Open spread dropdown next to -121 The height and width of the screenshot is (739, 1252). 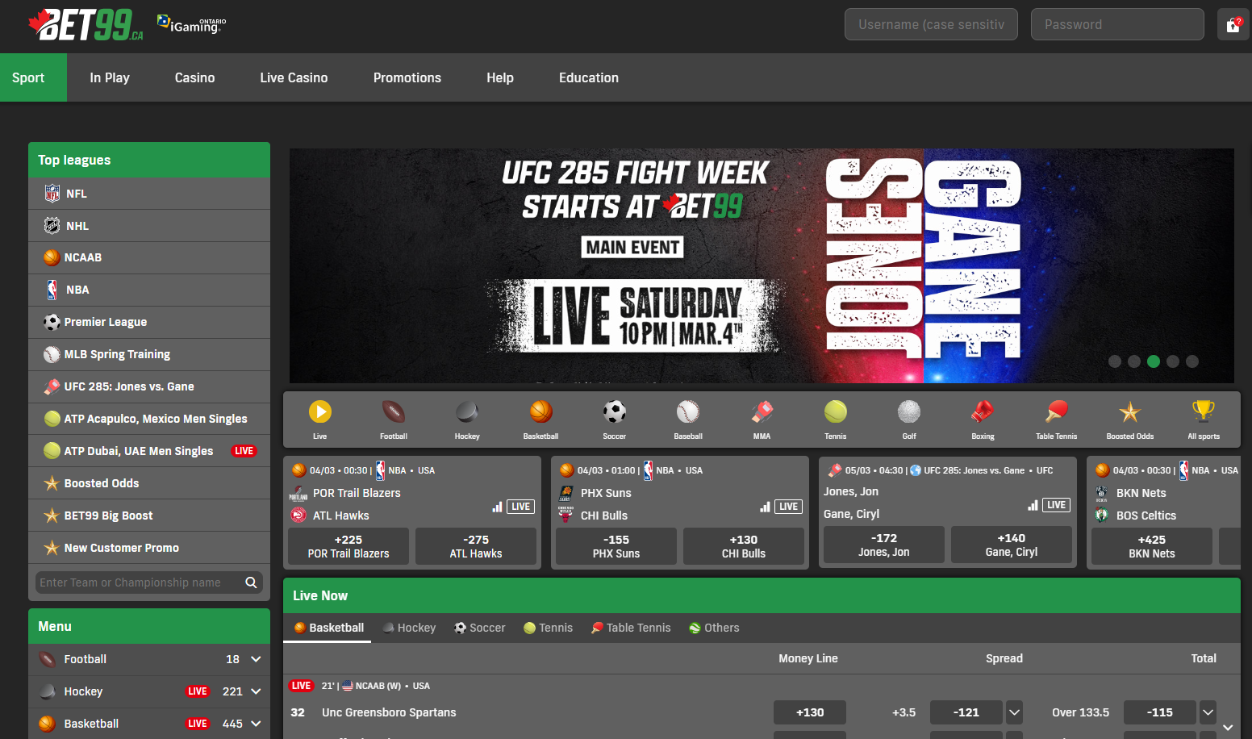pyautogui.click(x=1015, y=712)
